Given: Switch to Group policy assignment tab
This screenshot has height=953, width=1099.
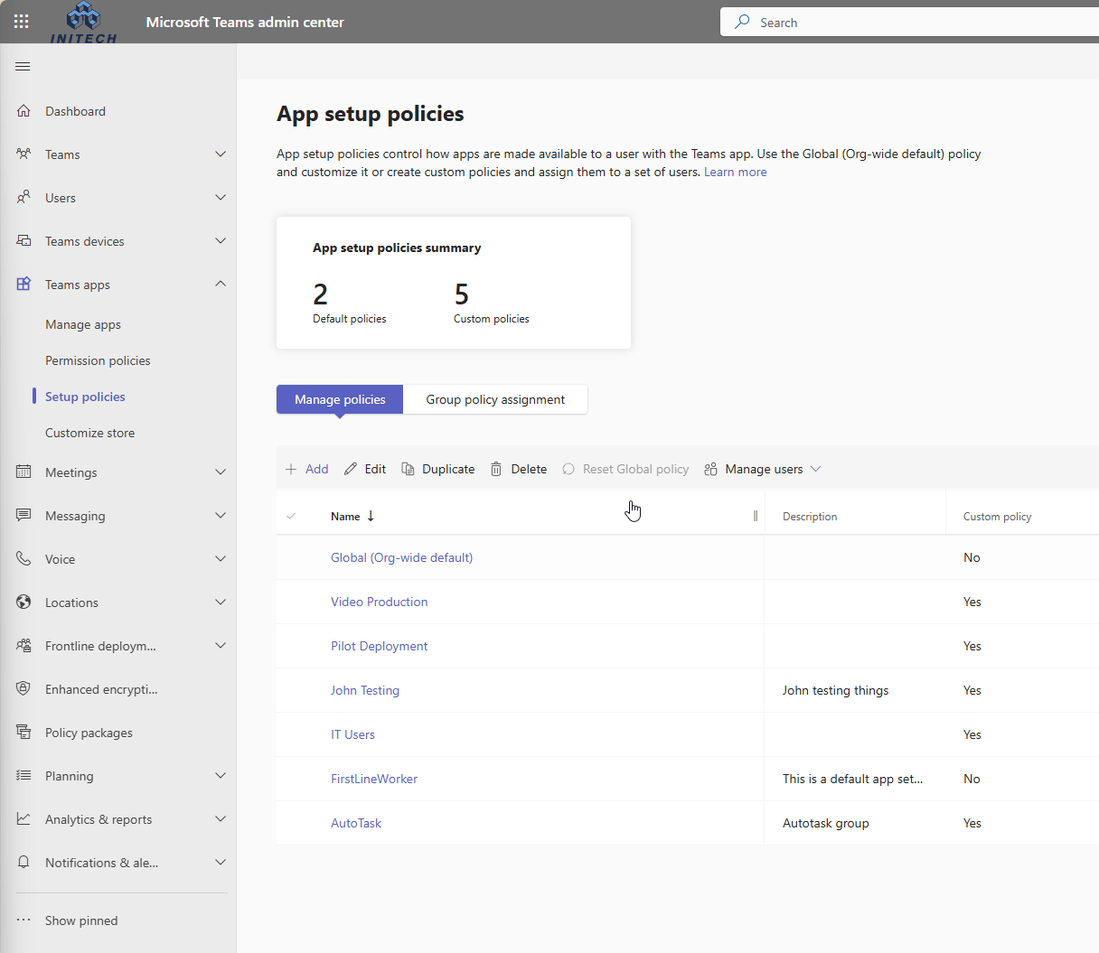Looking at the screenshot, I should click(x=495, y=399).
